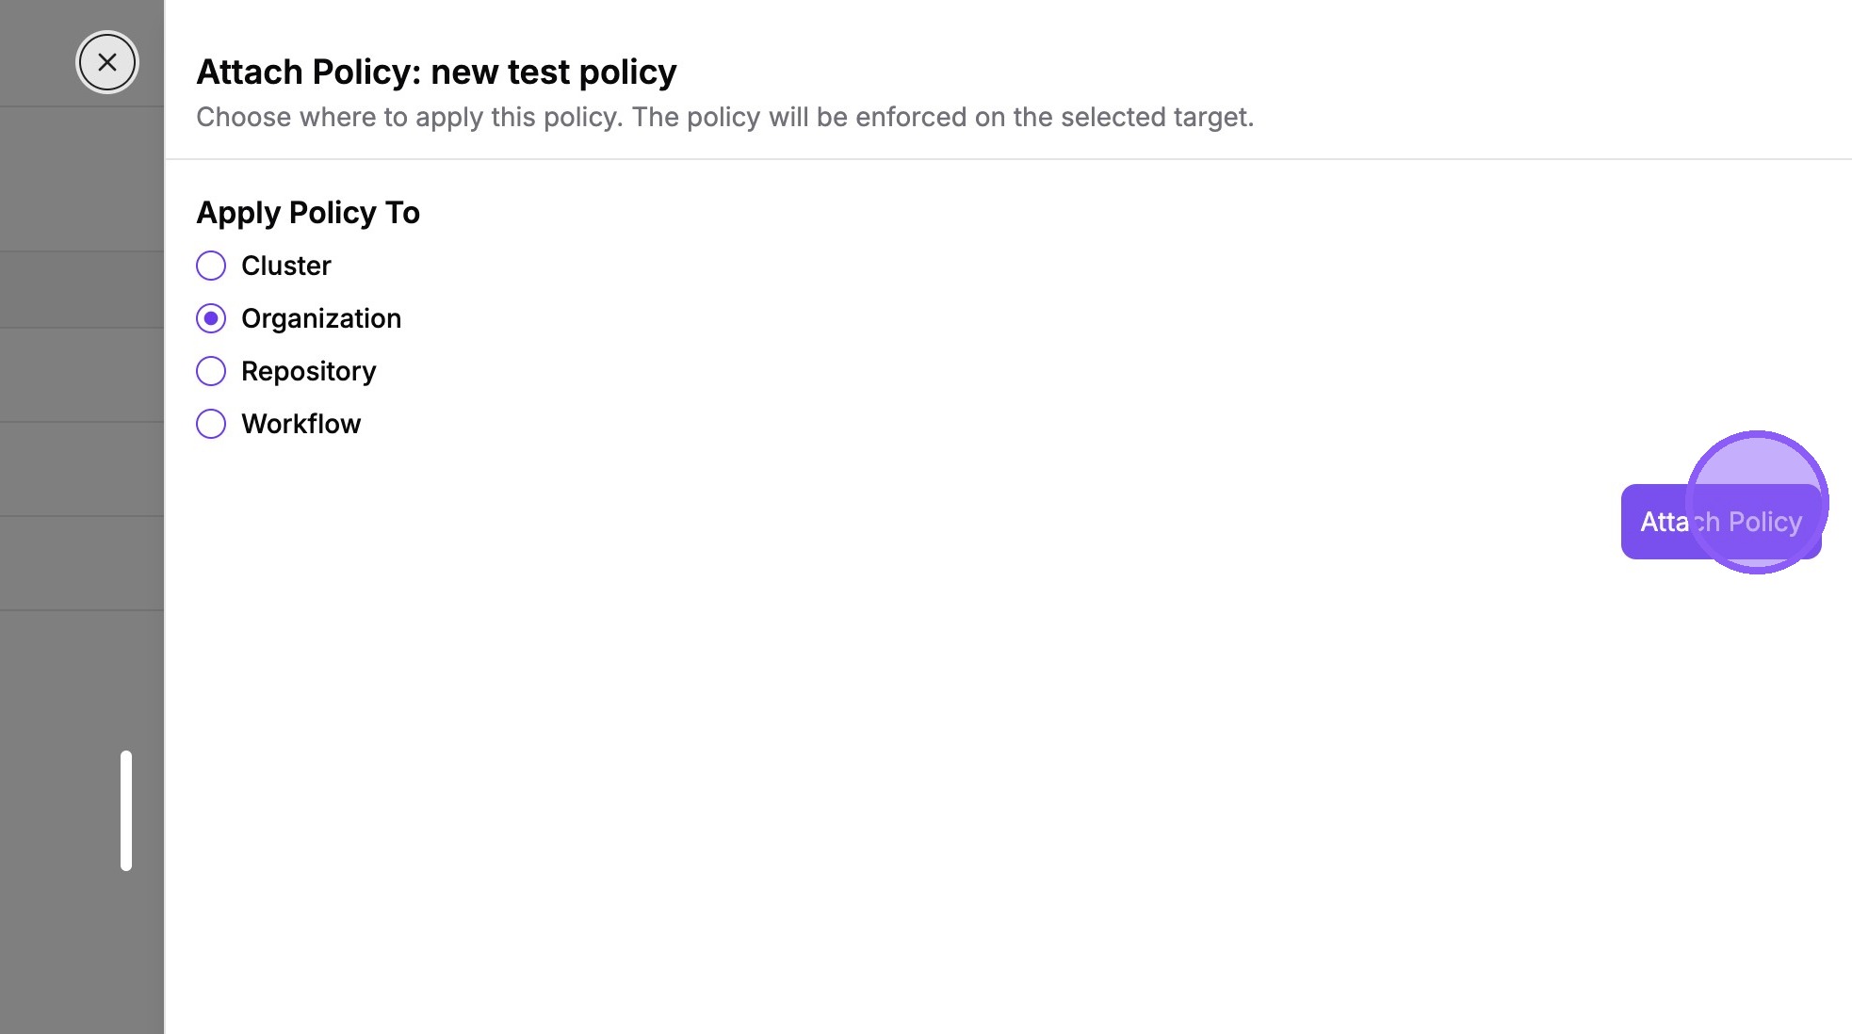The image size is (1852, 1034).
Task: Select the Cluster radio button
Action: (x=211, y=266)
